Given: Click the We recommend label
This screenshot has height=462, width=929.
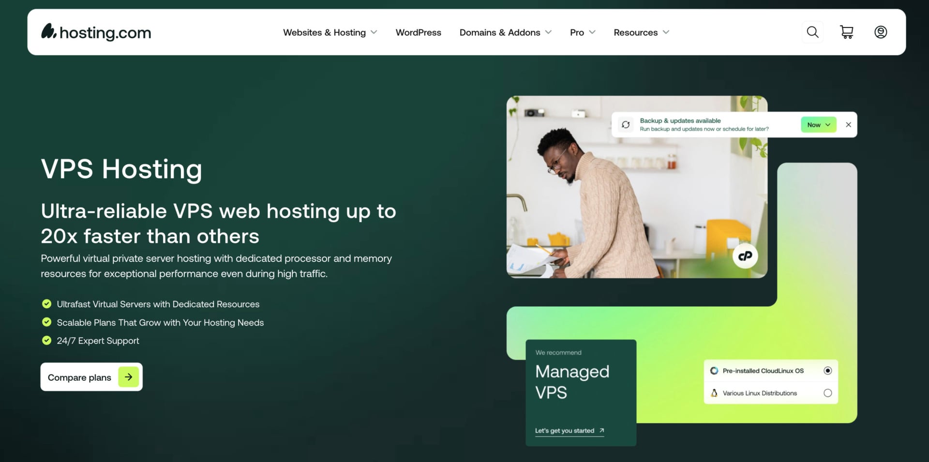Looking at the screenshot, I should pos(558,353).
